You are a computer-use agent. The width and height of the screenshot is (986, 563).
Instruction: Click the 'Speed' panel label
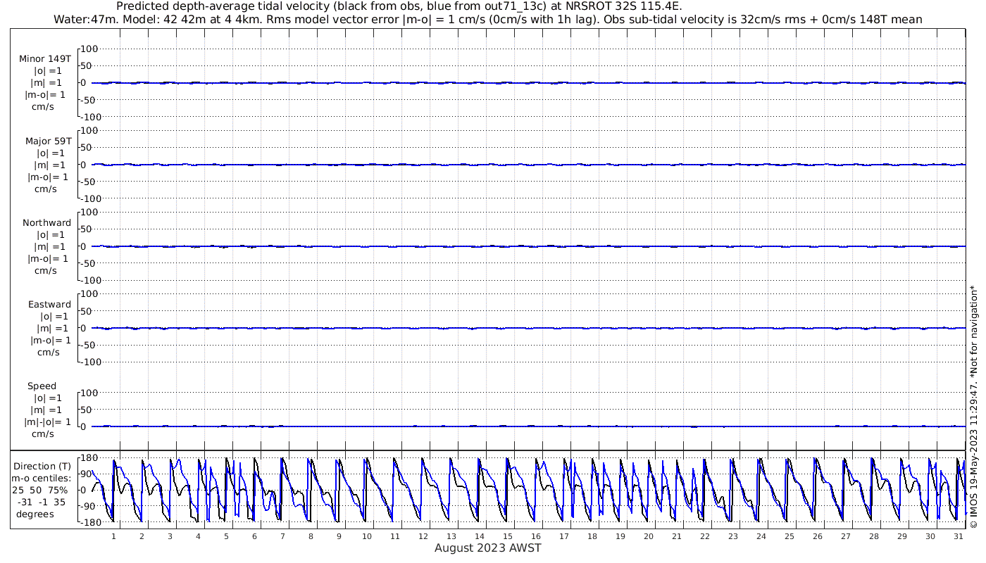[42, 386]
